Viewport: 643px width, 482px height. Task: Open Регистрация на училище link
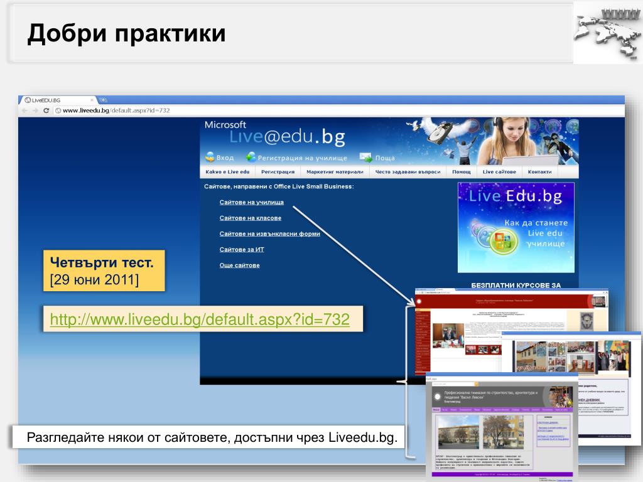tap(302, 158)
